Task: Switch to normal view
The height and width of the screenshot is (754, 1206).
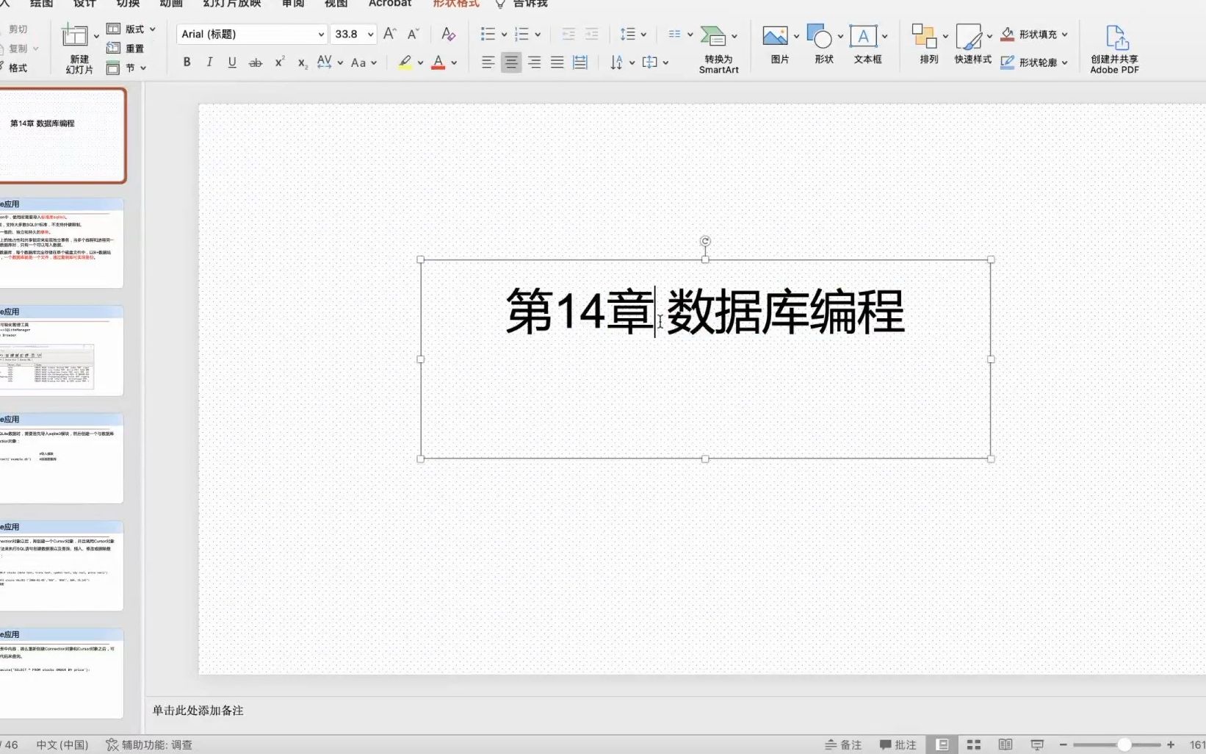Action: (x=942, y=744)
